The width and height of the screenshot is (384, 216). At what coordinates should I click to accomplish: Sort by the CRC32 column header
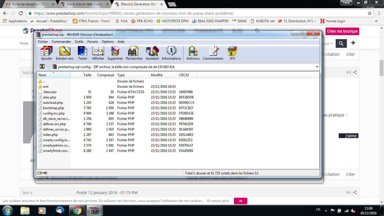coord(187,75)
